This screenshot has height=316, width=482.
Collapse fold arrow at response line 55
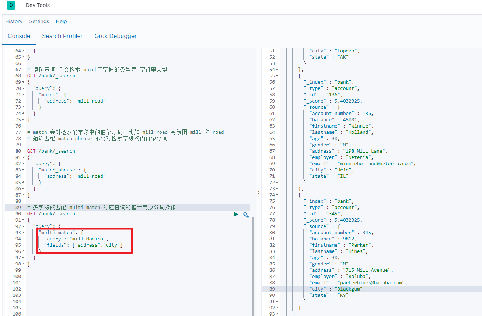point(277,76)
